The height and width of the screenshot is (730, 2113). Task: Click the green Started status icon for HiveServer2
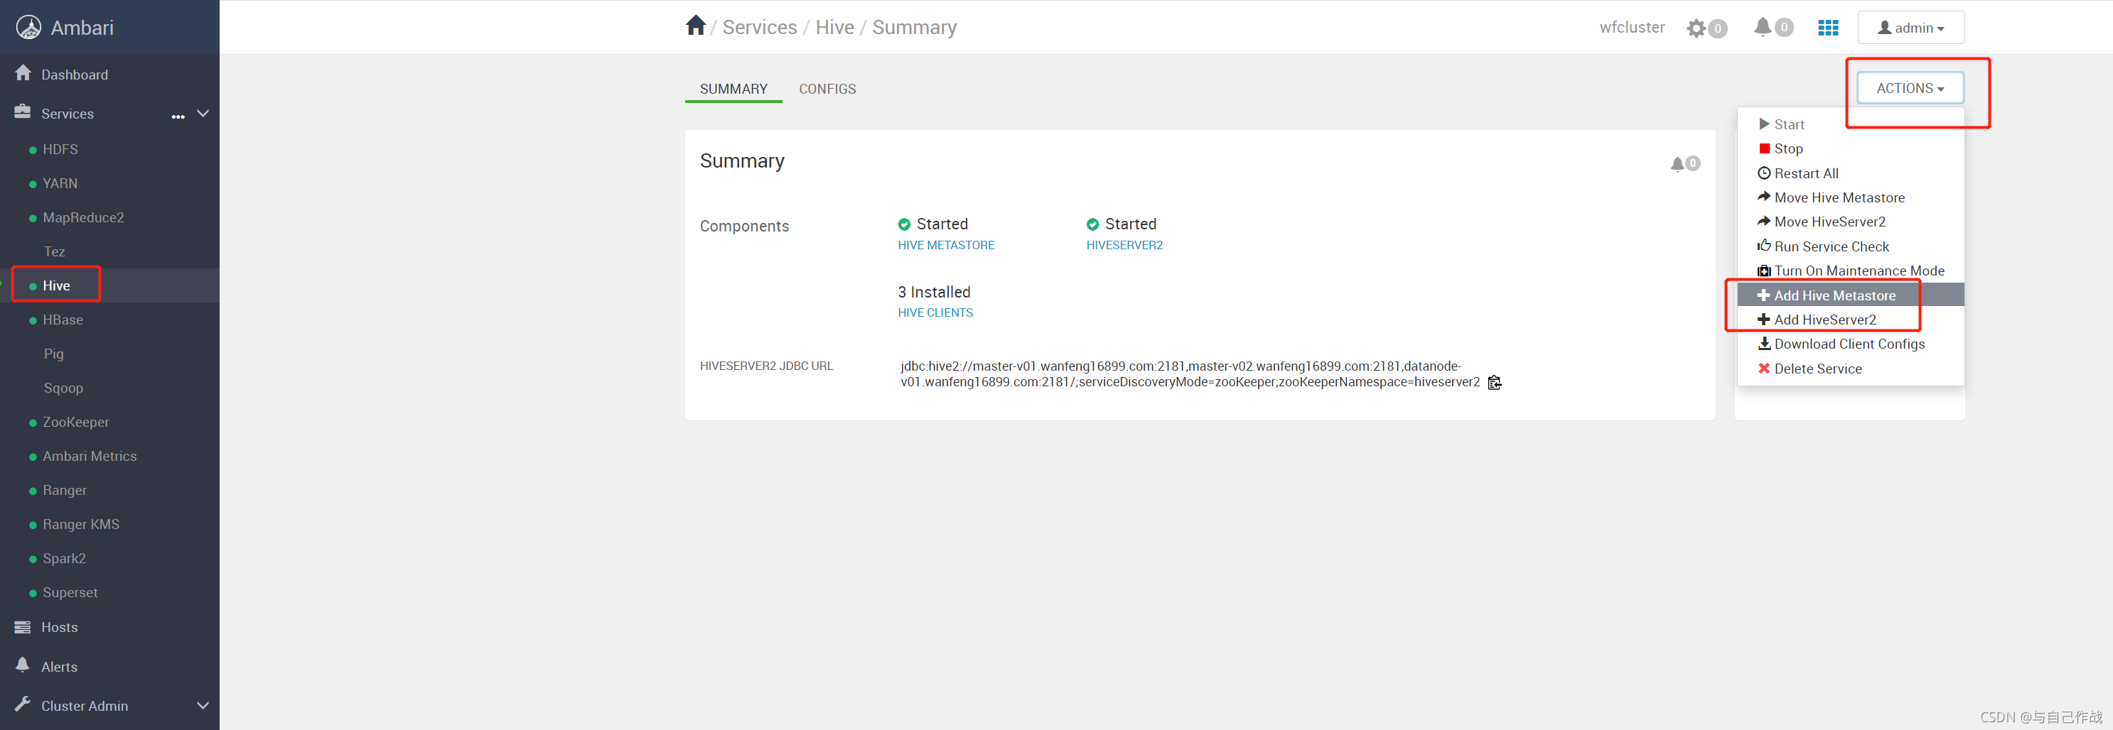pos(1092,224)
